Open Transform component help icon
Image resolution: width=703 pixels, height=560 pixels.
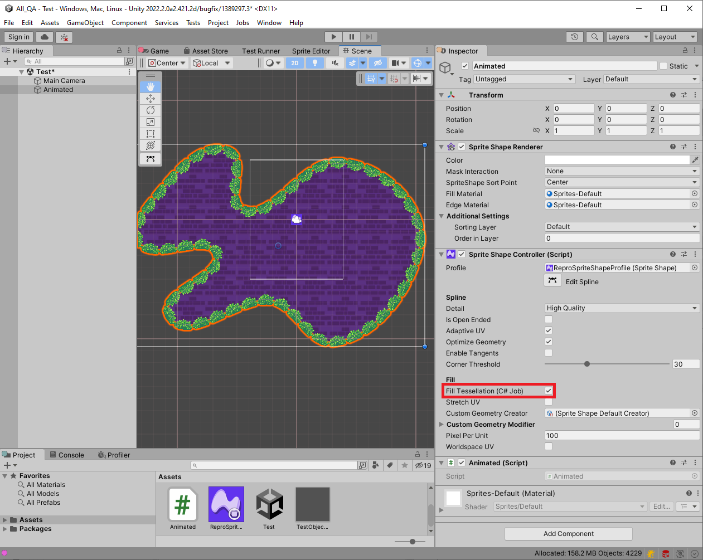(673, 95)
